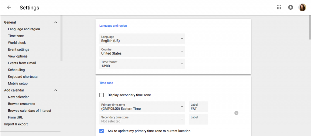Open Browse calendars of interest

pos(29,111)
